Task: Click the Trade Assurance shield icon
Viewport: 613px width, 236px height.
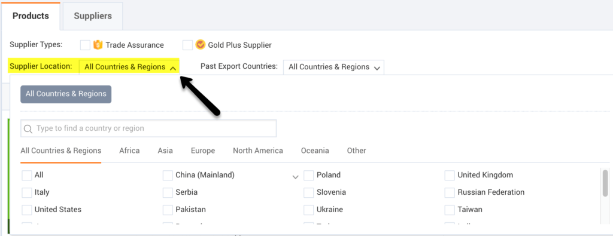Action: pos(98,45)
